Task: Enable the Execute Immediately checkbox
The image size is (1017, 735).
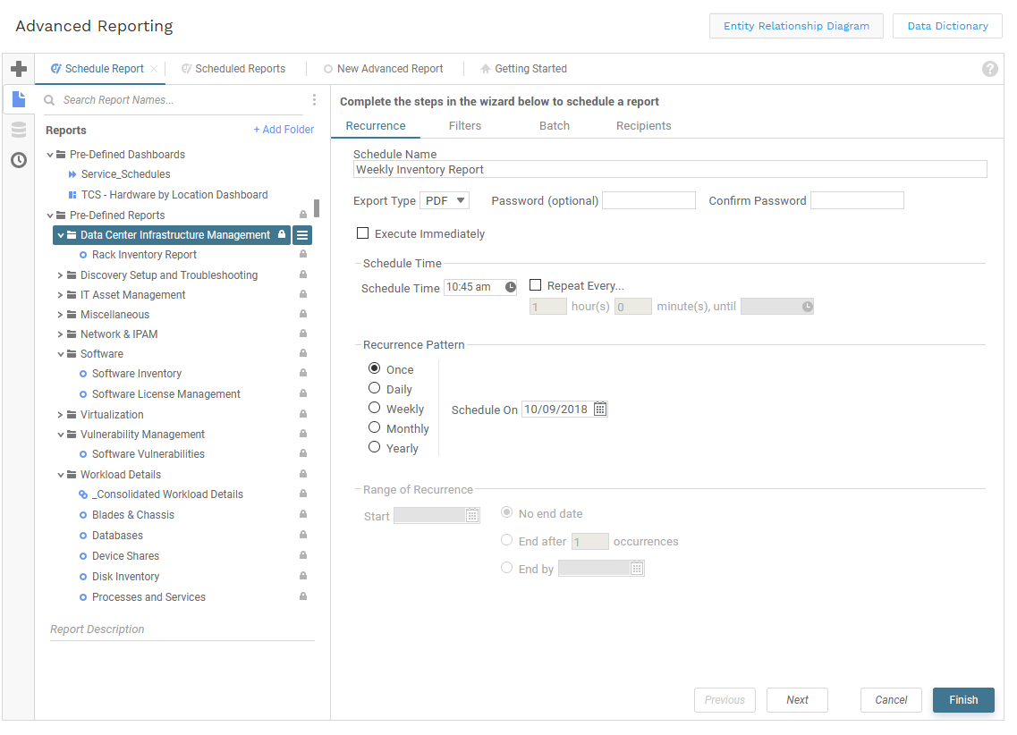Action: [362, 233]
